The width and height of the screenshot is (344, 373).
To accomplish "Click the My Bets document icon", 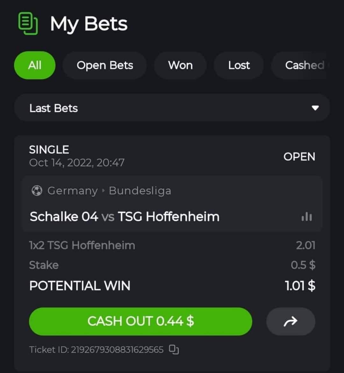I will pos(28,24).
